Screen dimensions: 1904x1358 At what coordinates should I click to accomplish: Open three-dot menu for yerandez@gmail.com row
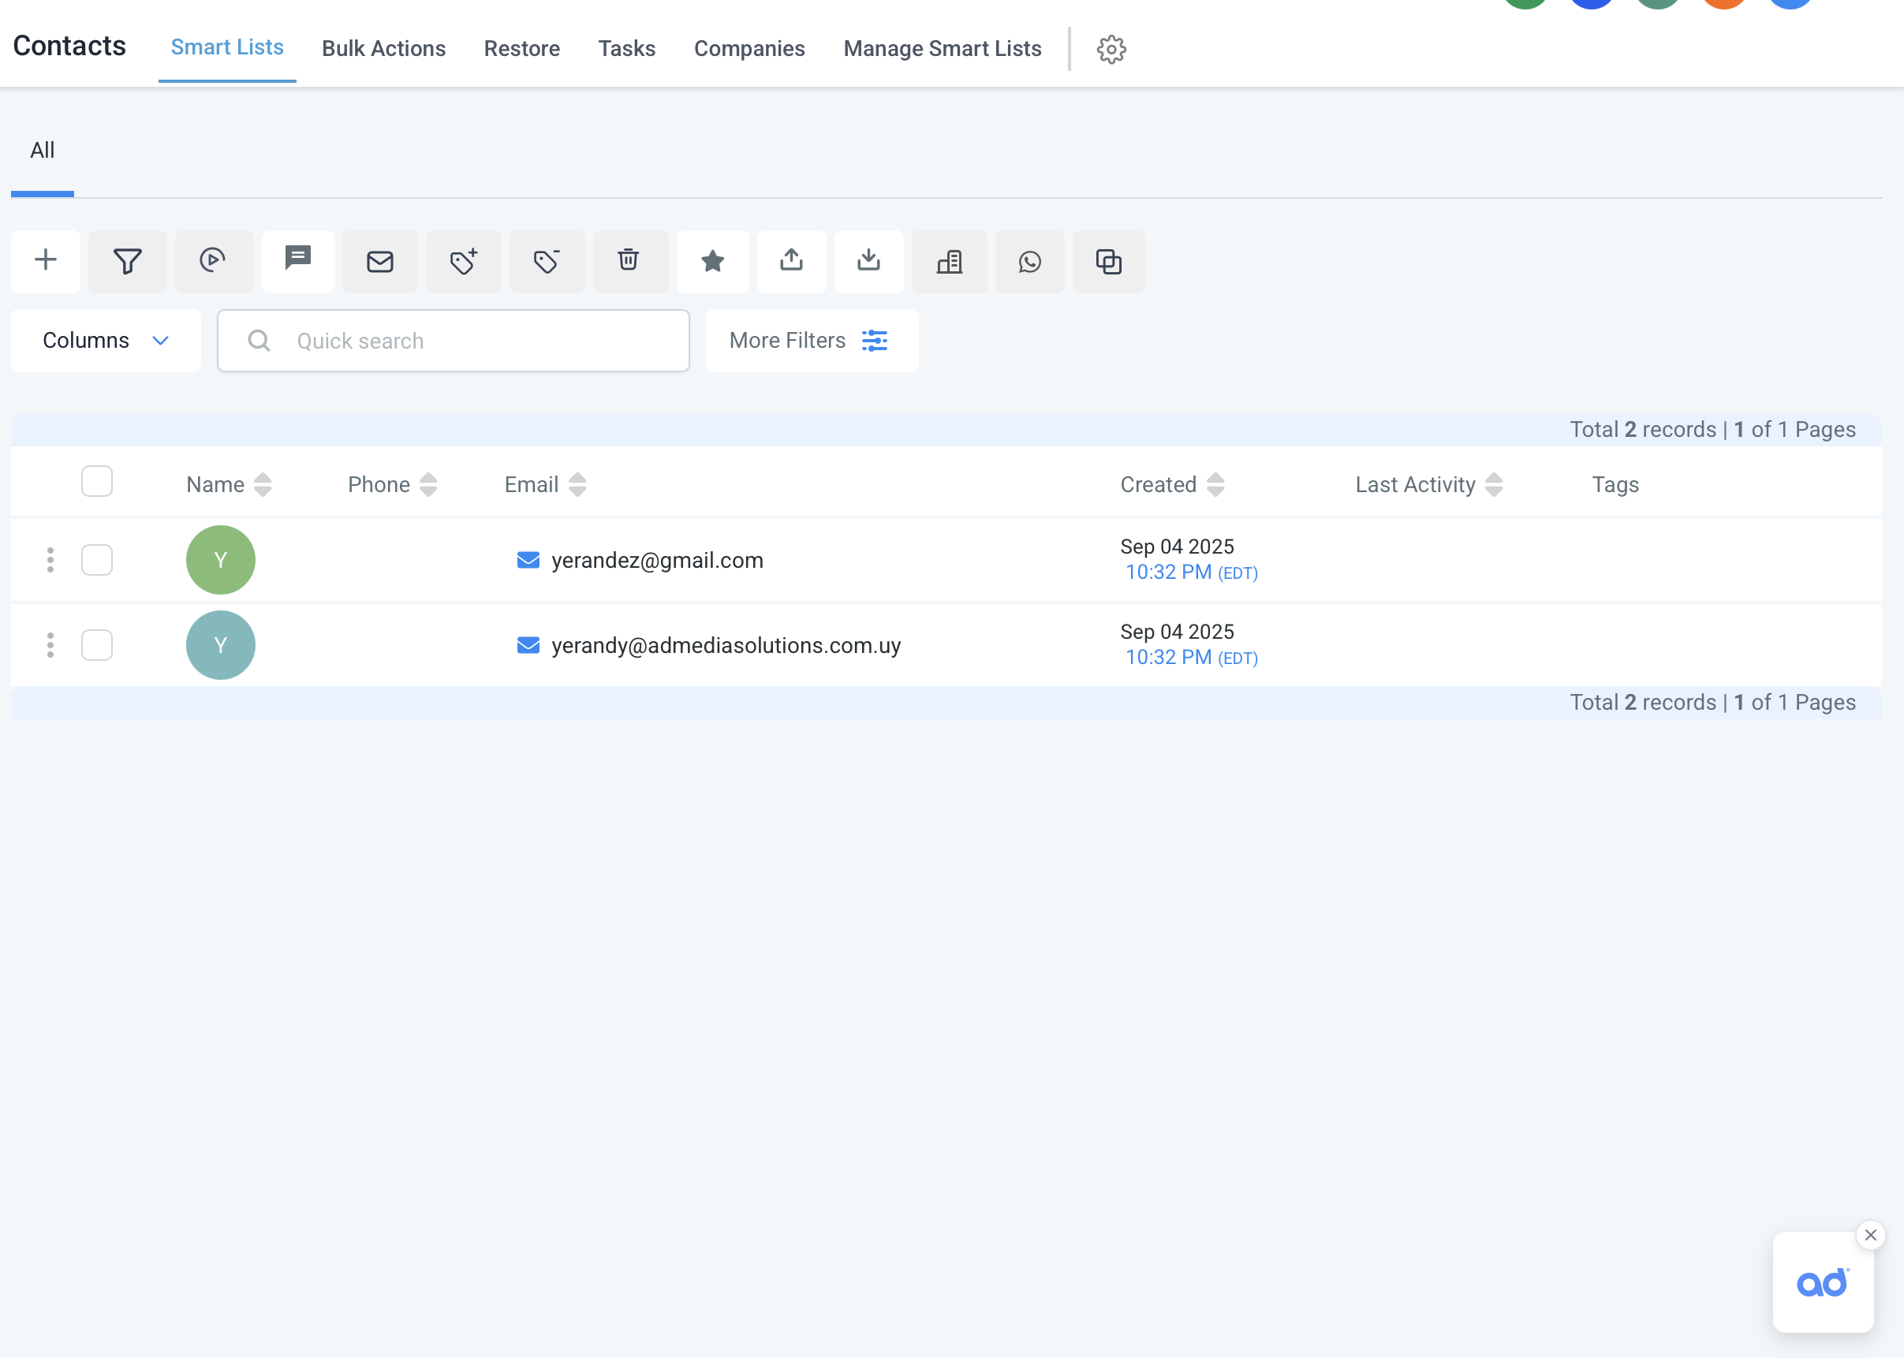pyautogui.click(x=50, y=559)
